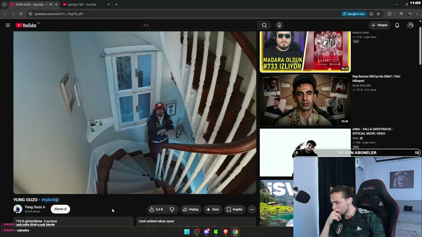
Task: Open the Madara Olduk channel
Action: click(361, 33)
